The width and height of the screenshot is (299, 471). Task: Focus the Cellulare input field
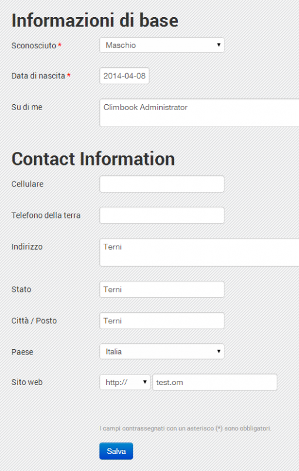(162, 184)
